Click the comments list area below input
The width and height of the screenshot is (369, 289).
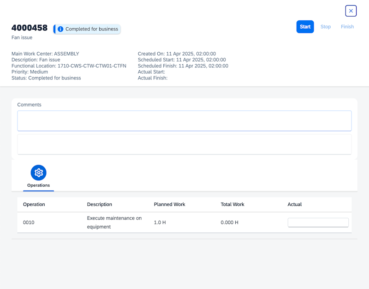click(x=184, y=144)
